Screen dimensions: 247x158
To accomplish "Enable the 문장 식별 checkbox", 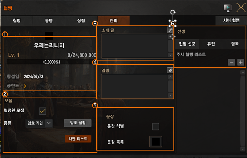I will click(155, 127).
